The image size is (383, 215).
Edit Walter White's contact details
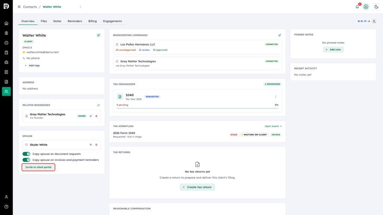click(98, 35)
